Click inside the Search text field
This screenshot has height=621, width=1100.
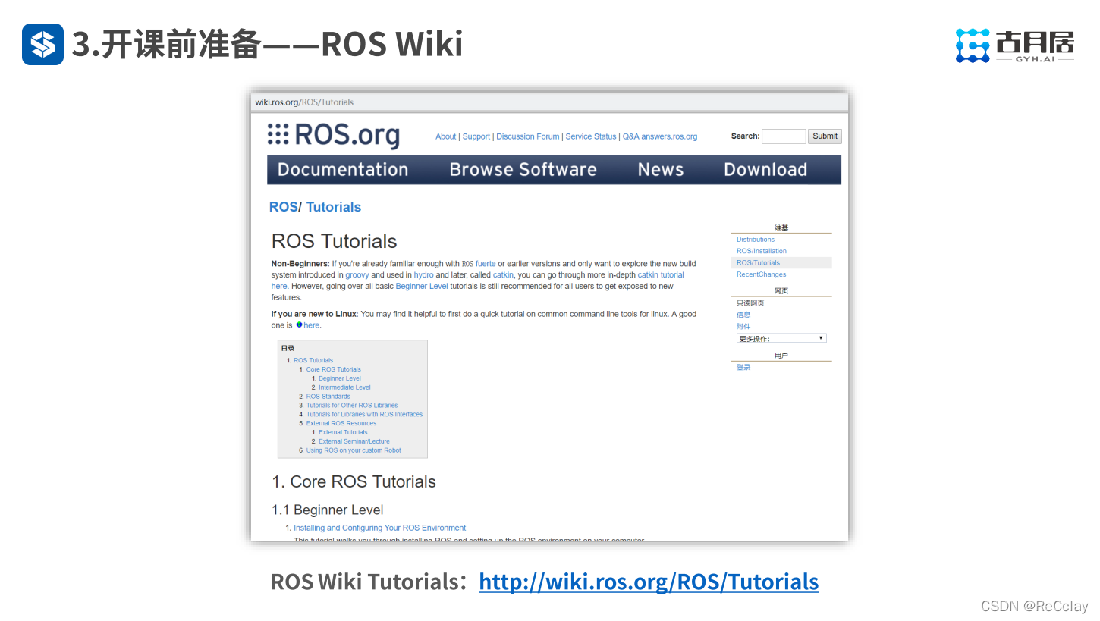pyautogui.click(x=784, y=136)
